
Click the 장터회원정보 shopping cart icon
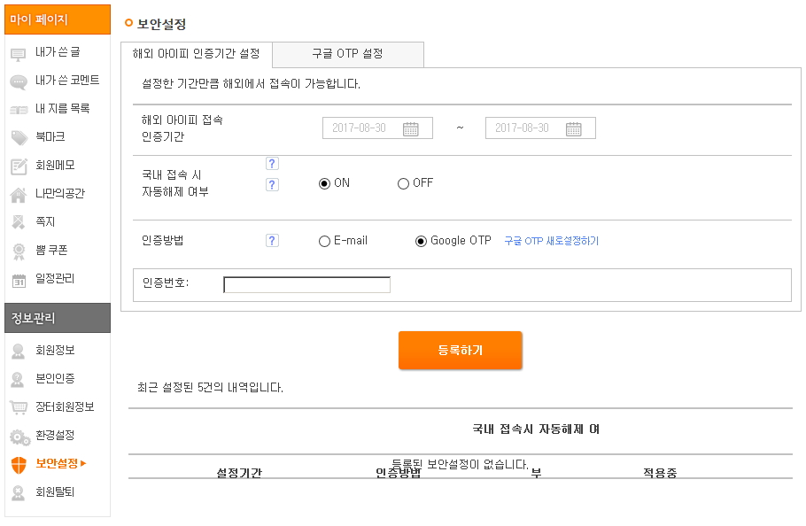click(19, 407)
